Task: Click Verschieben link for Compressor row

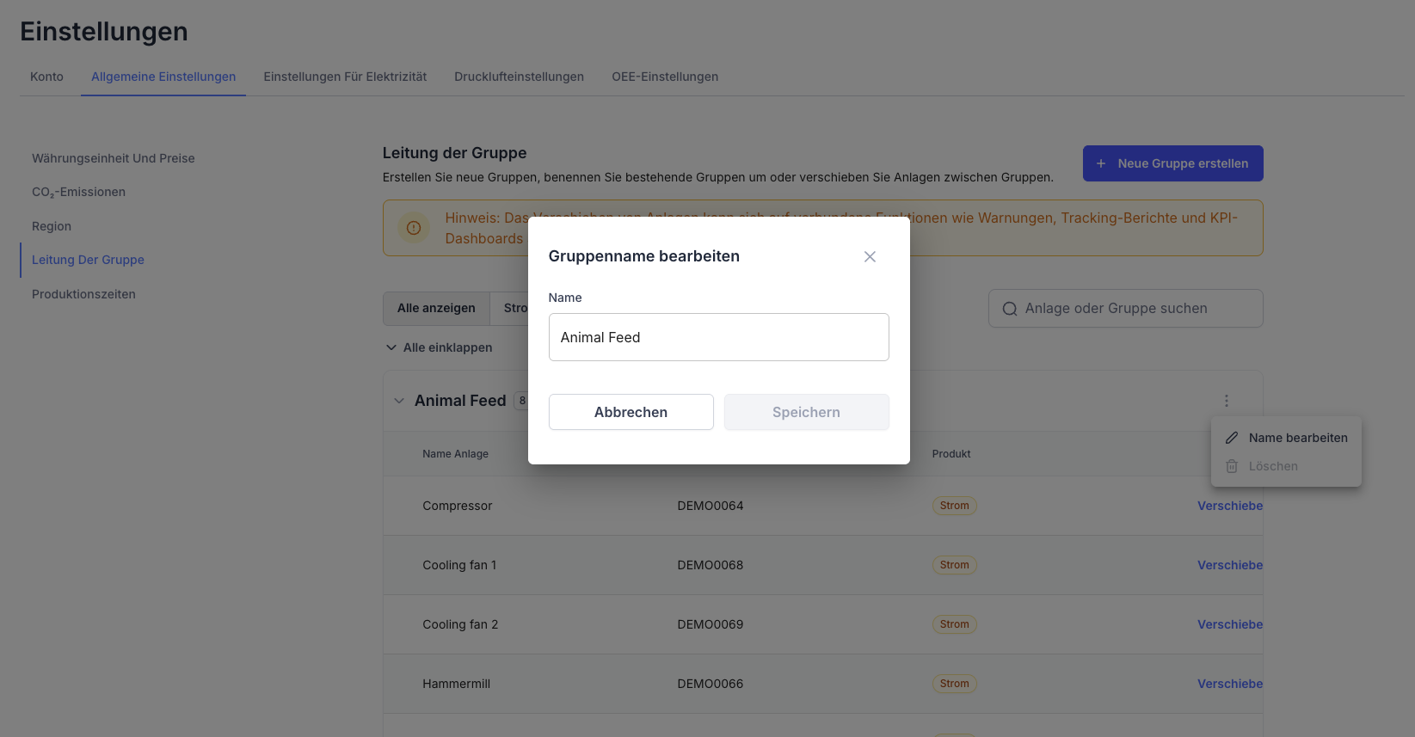Action: click(1230, 506)
